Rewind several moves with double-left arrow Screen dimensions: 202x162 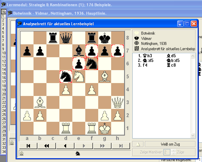tap(47, 146)
